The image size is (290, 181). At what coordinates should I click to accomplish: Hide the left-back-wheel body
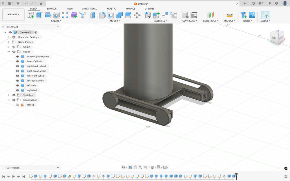17,81
